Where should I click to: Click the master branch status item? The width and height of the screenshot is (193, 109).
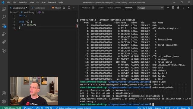click(28, 108)
